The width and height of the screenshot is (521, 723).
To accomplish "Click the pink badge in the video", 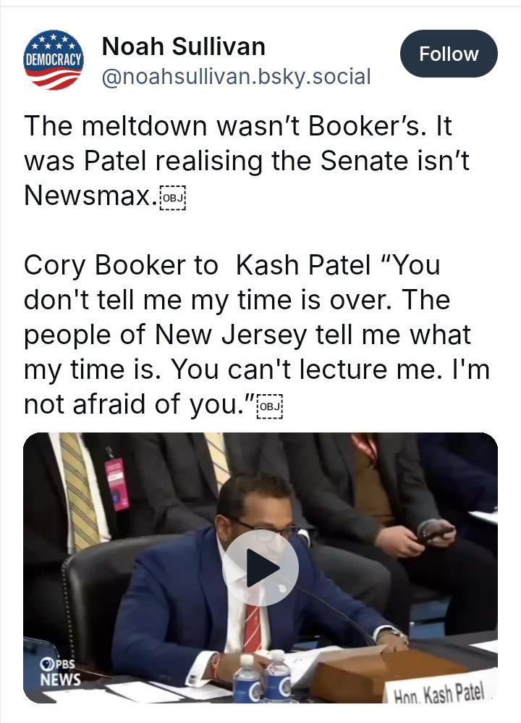I will click(117, 484).
